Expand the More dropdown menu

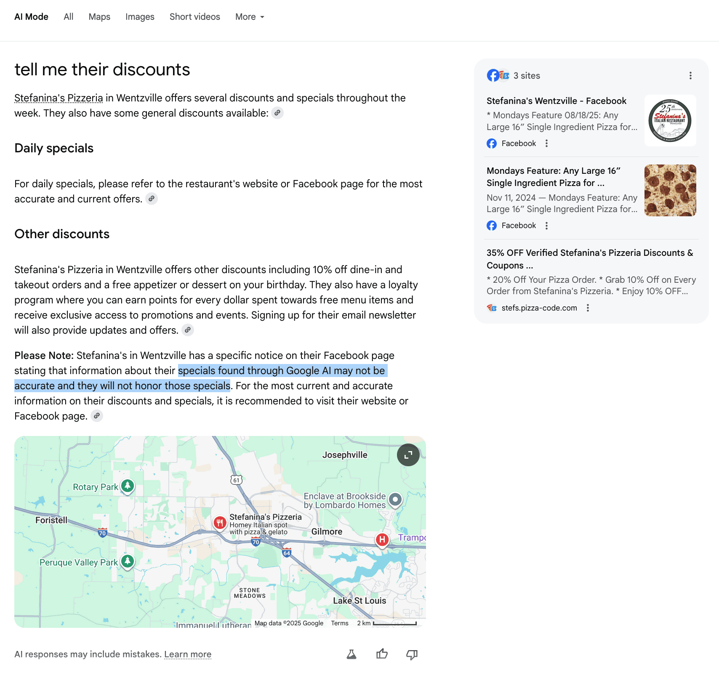pos(250,17)
